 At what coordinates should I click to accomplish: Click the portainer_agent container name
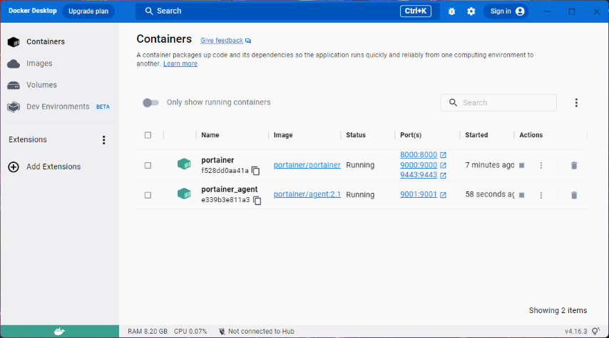[x=229, y=189]
